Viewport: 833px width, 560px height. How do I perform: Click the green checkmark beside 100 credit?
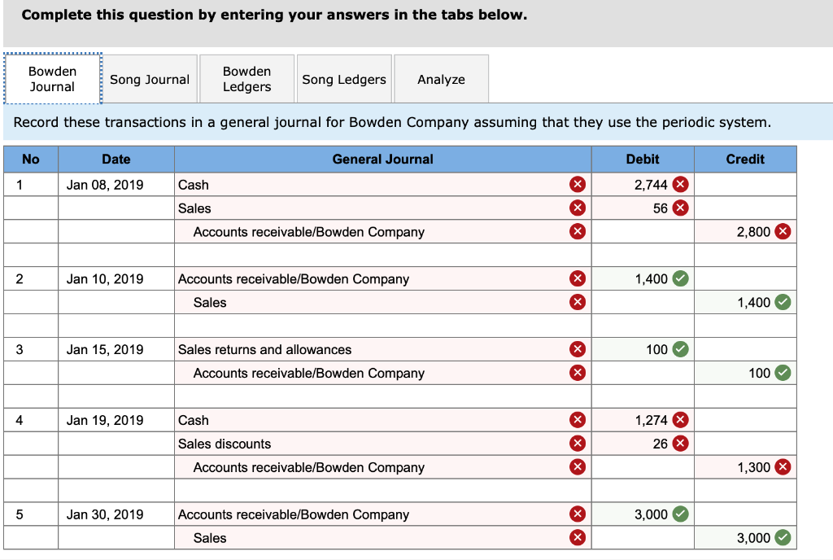(x=781, y=372)
